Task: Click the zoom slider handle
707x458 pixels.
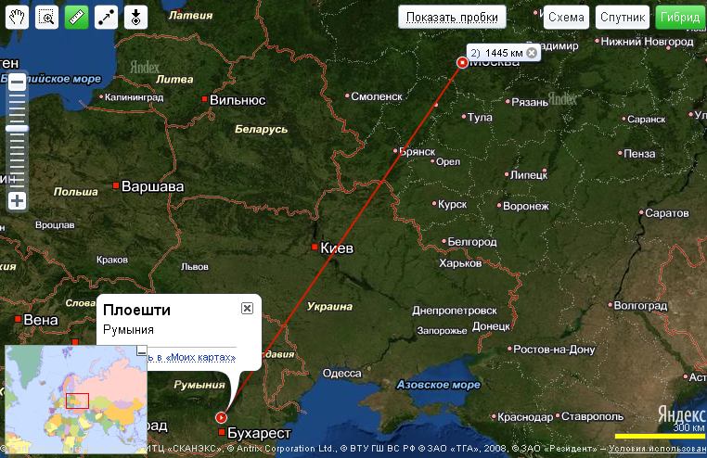Action: click(17, 129)
